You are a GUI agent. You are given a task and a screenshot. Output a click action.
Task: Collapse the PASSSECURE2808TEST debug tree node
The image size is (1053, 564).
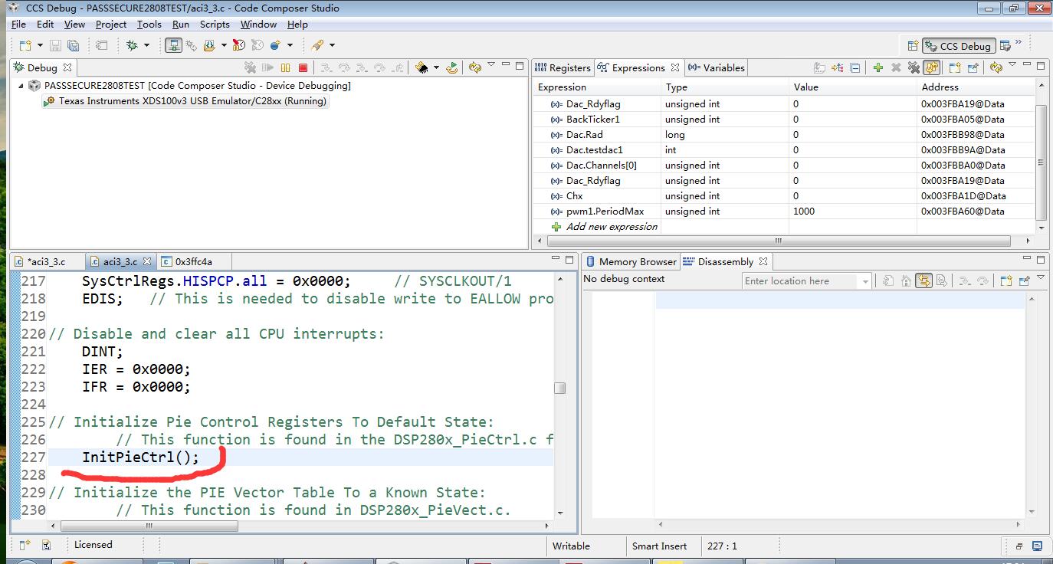[21, 86]
